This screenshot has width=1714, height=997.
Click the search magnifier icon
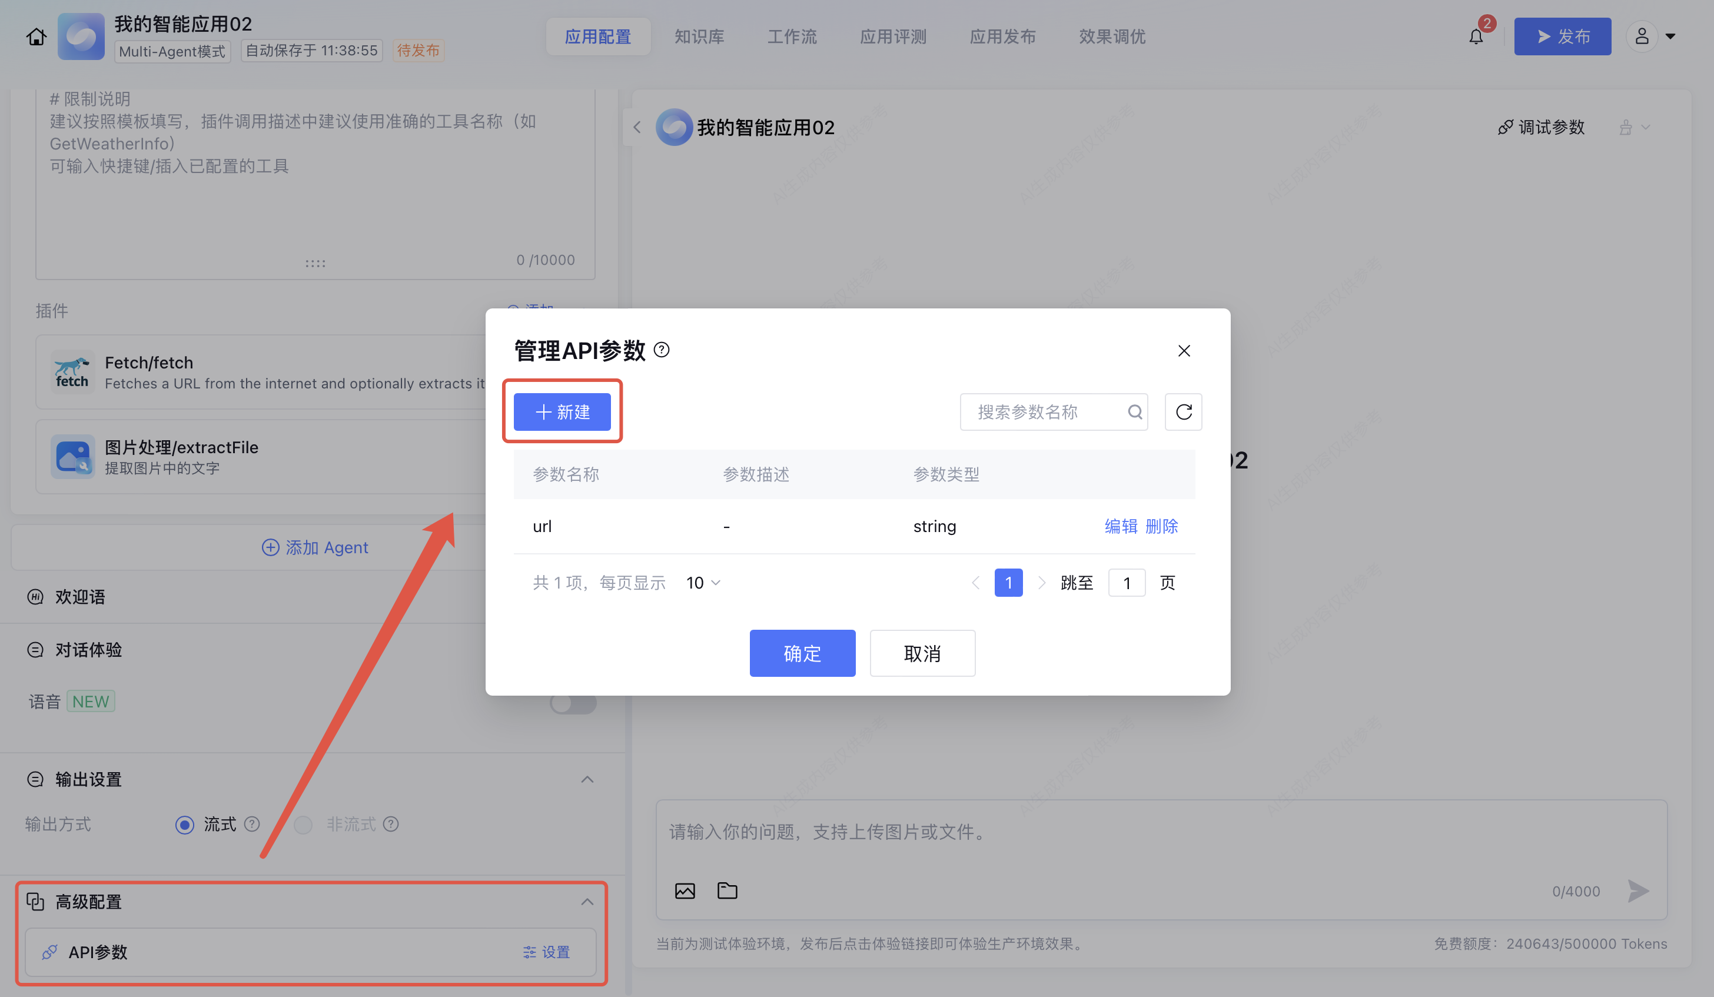click(x=1134, y=411)
